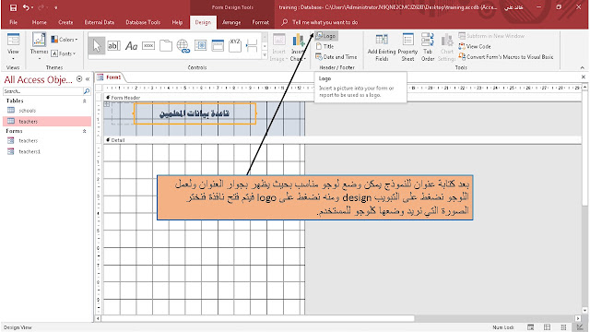Click Convert Form's Macros to Visual Basic
This screenshot has width=590, height=332.
point(506,57)
